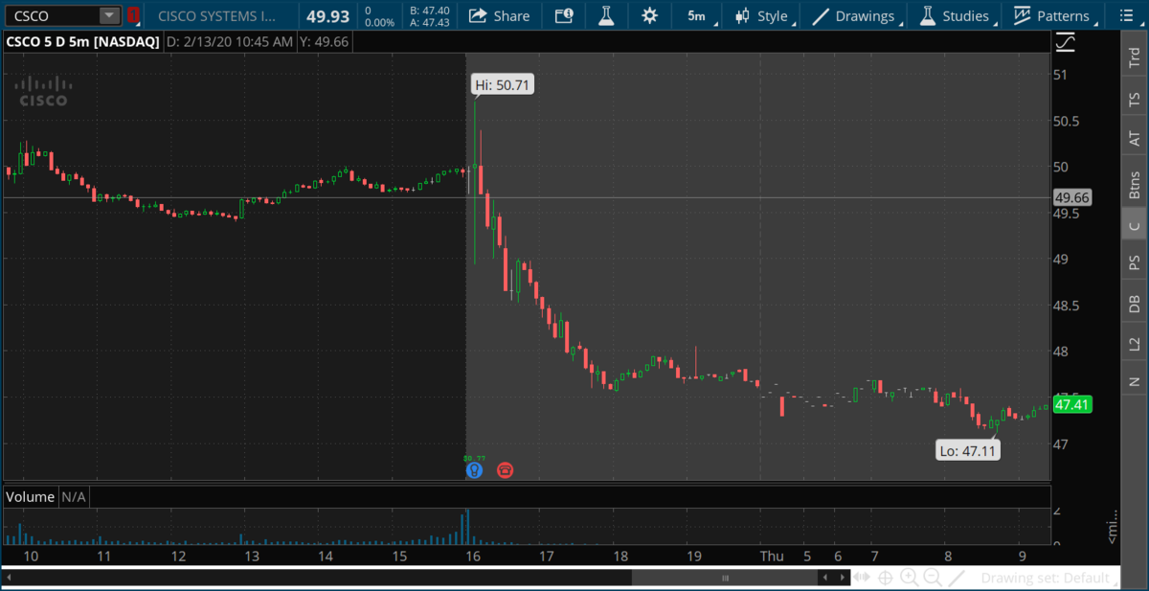1149x591 pixels.
Task: Click the zoom in magnifier icon
Action: tap(909, 578)
